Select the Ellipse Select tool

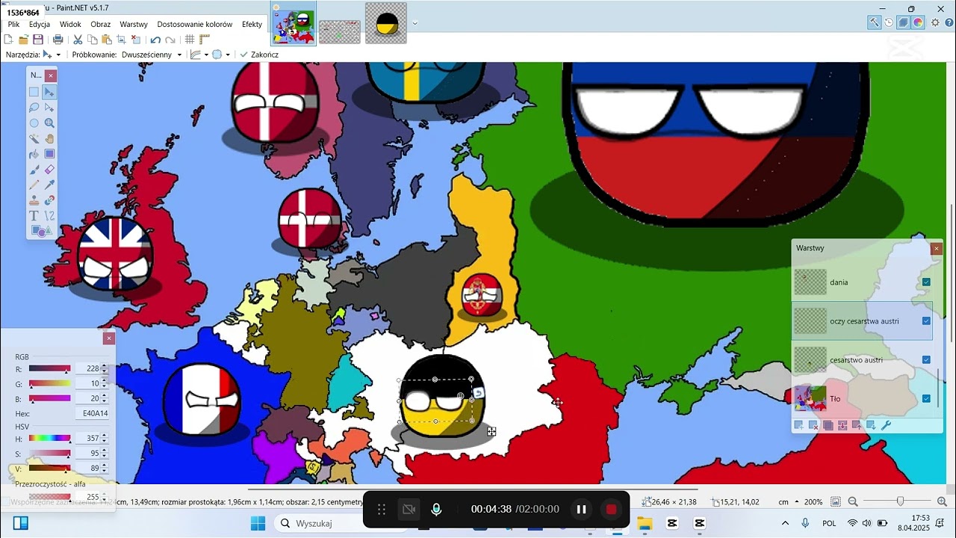(x=34, y=123)
